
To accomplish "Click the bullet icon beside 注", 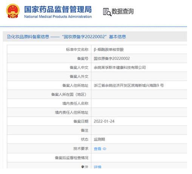I will click(x=83, y=167).
